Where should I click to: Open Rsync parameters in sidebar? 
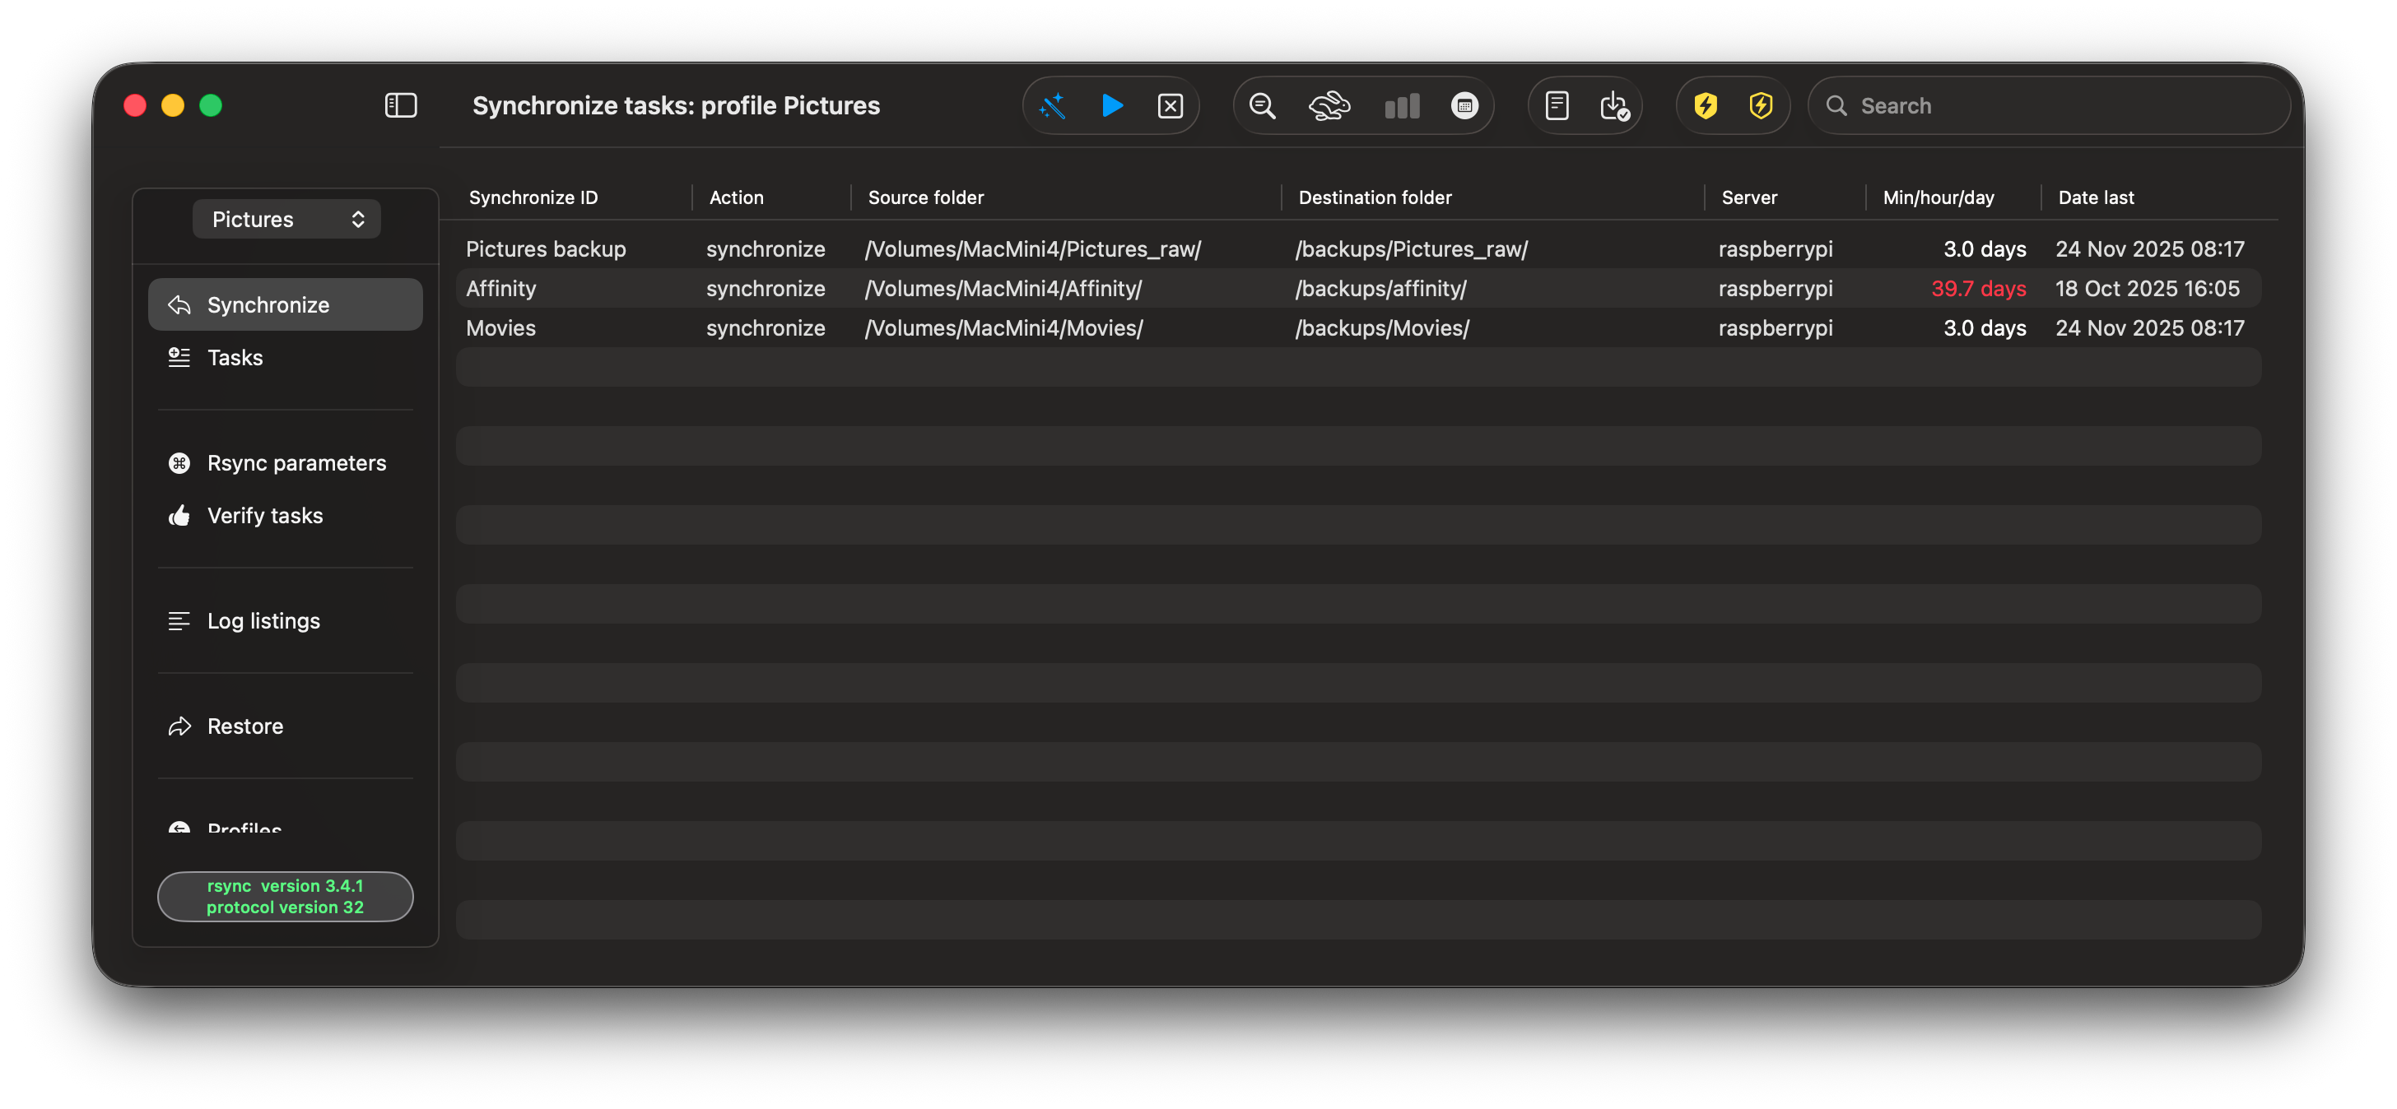pyautogui.click(x=296, y=463)
